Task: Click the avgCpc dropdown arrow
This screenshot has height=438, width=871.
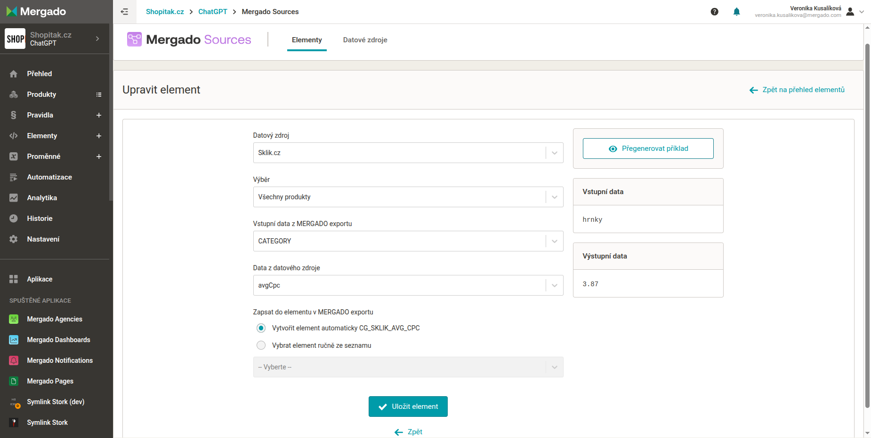Action: pos(555,285)
